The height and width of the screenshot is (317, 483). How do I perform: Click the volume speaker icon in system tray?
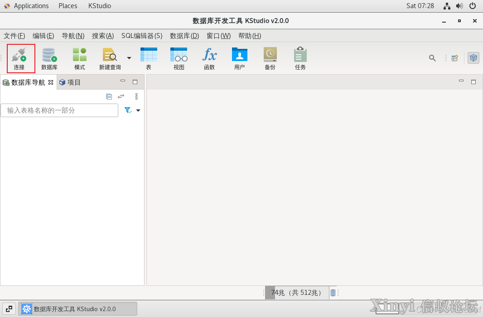459,6
